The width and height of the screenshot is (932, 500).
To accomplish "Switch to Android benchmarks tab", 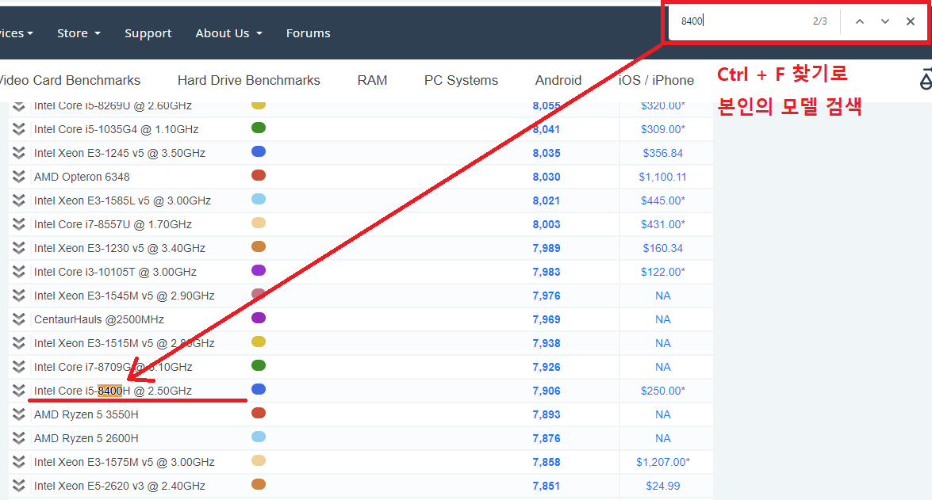I will point(558,80).
